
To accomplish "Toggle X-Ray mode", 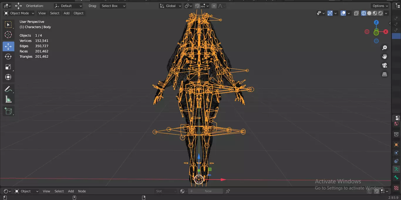I will (x=356, y=13).
